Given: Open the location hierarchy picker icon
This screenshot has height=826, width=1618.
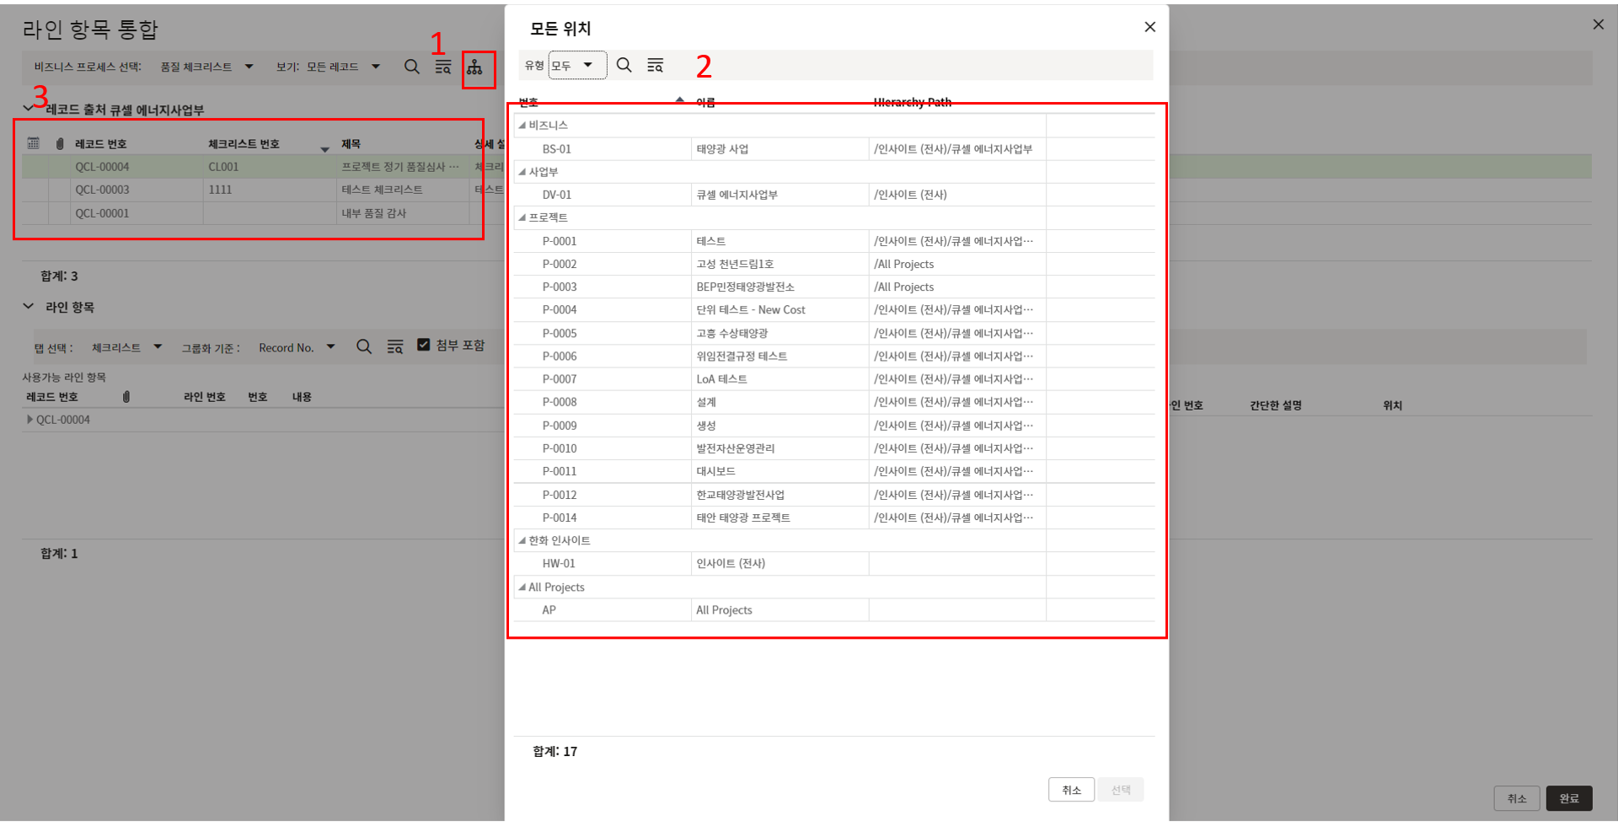Looking at the screenshot, I should (475, 67).
